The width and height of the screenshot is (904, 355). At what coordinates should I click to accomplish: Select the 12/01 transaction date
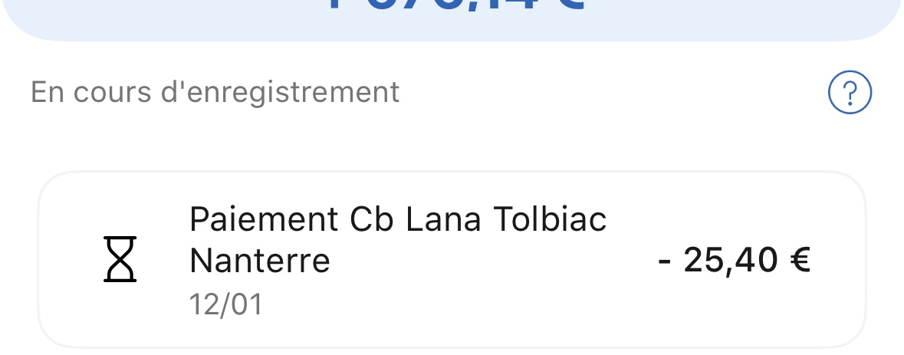pos(225,304)
